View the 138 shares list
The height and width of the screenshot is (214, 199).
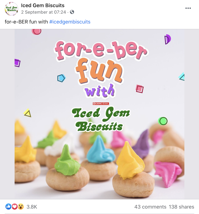[x=181, y=207]
